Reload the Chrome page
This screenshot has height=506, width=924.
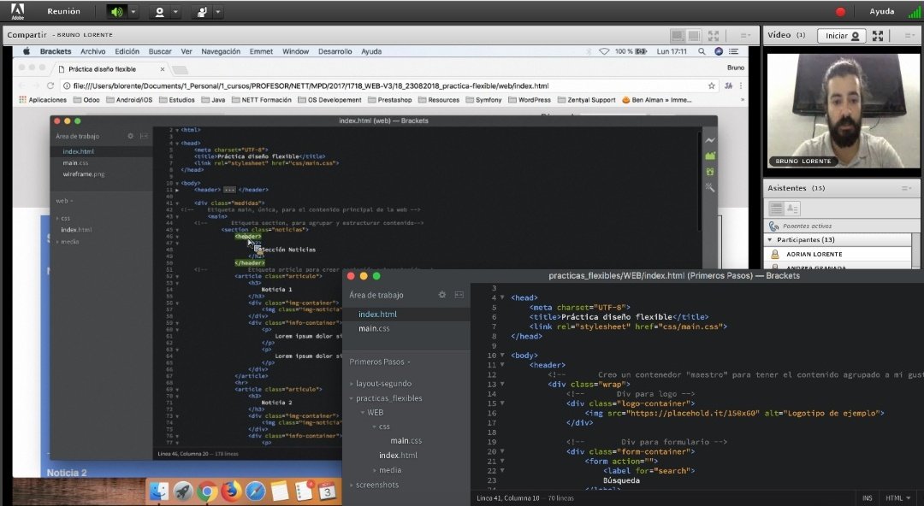coord(50,86)
